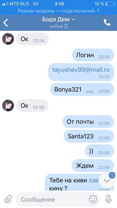Open avatar beside second Ок at 23:55
This screenshot has width=117, height=208.
(8, 105)
